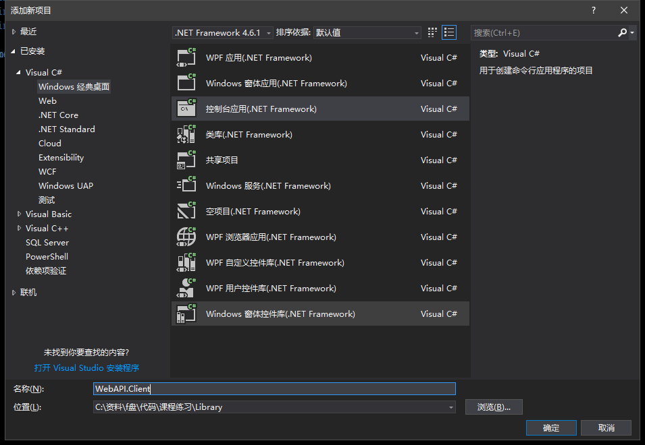Click the 名称 name input field
The height and width of the screenshot is (445, 645).
pos(274,389)
